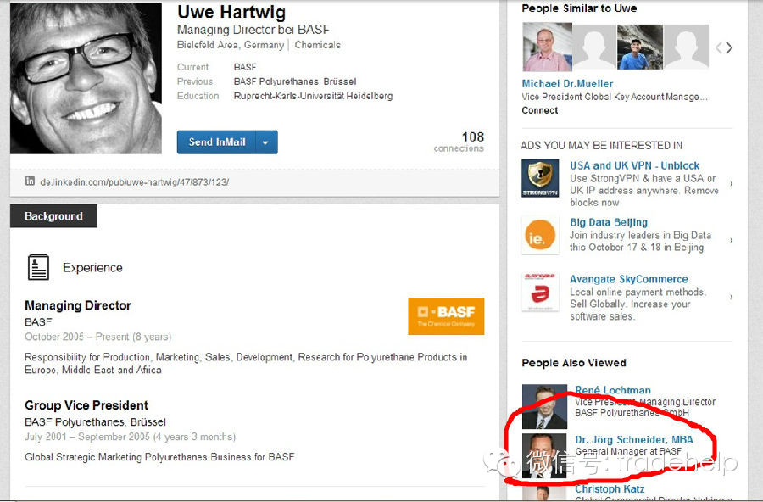Click the first blank avatar in People Similar

tap(594, 47)
